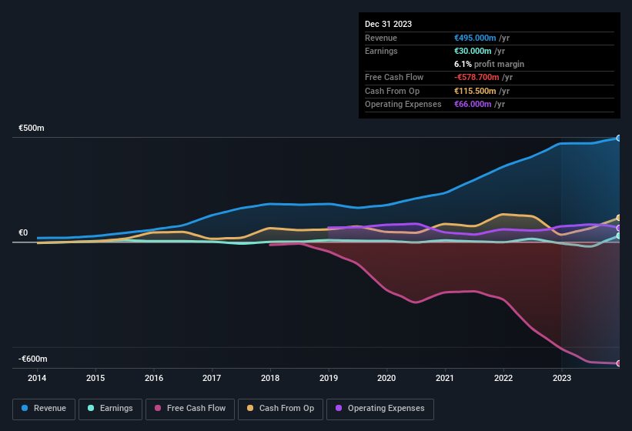The height and width of the screenshot is (431, 632).
Task: Click the €66.000m operating expenses value
Action: (x=473, y=105)
